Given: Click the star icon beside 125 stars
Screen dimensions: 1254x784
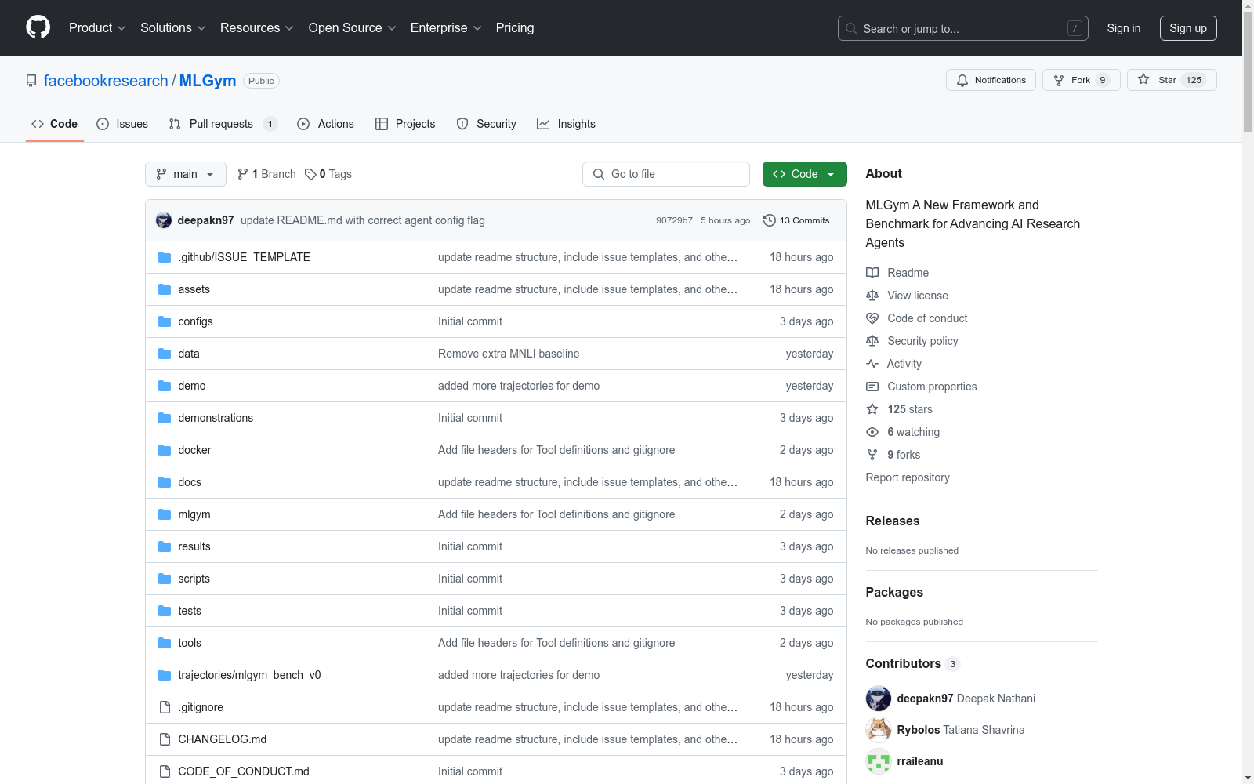Looking at the screenshot, I should tap(872, 409).
